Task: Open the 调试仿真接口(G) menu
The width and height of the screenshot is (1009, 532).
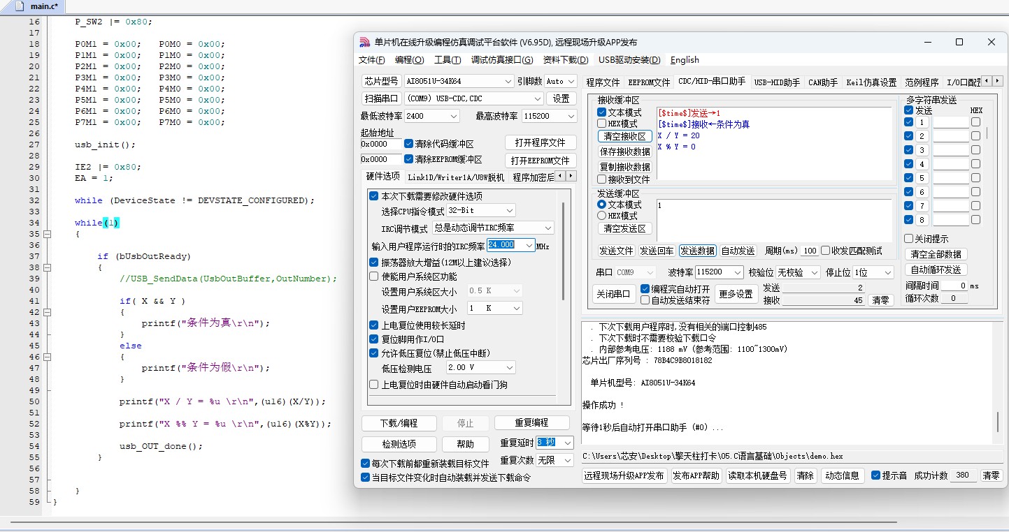Action: tap(501, 60)
